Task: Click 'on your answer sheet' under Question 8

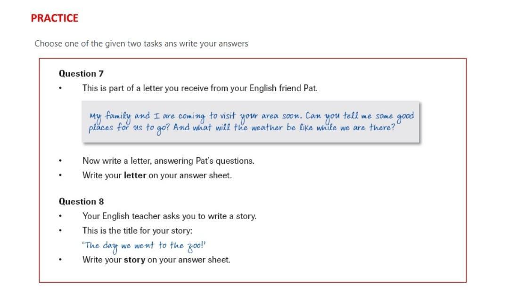Action: coord(189,260)
